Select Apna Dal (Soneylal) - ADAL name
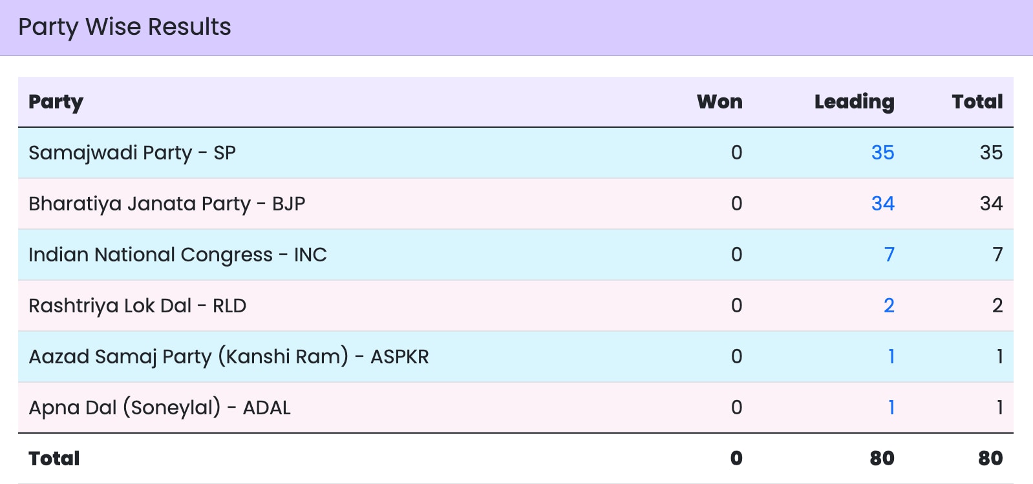 [160, 408]
